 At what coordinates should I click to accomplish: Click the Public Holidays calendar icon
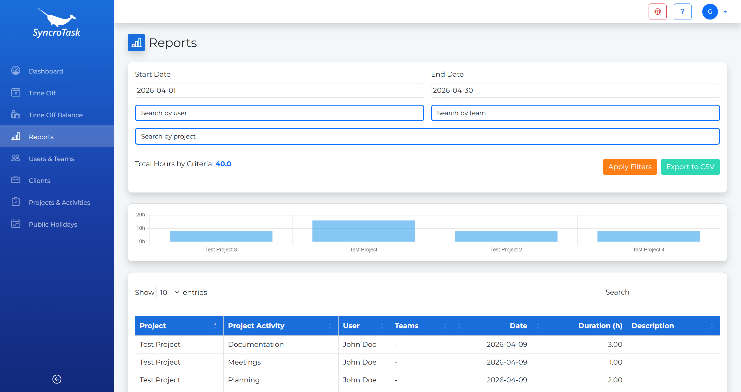pyautogui.click(x=16, y=224)
